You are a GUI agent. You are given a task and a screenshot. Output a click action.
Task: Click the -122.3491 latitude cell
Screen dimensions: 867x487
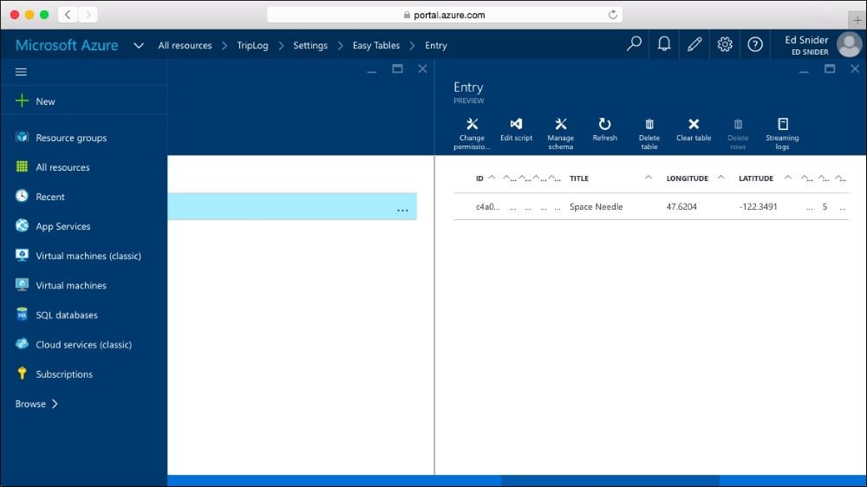pos(758,207)
